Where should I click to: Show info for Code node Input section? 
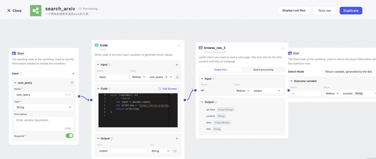pyautogui.click(x=109, y=65)
